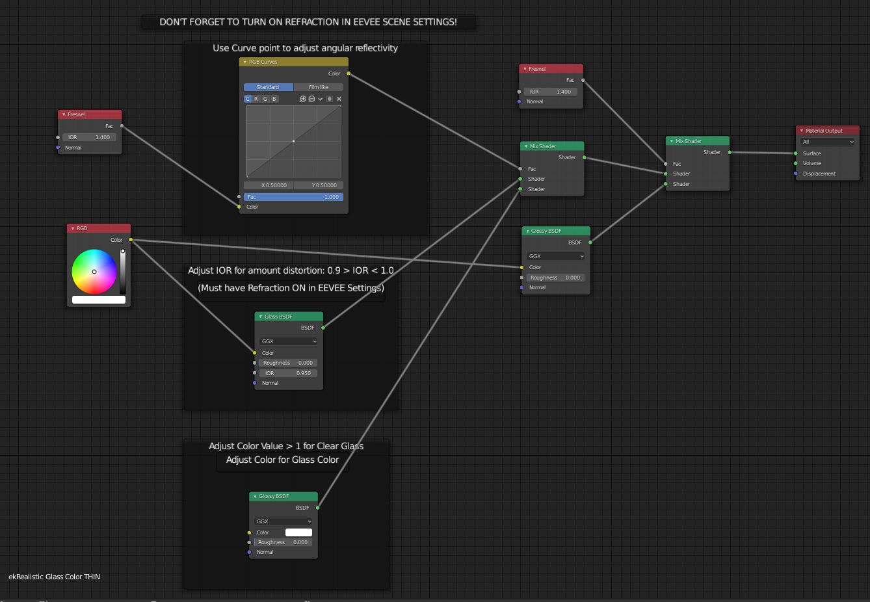
Task: Click the Color output socket of RGB Curves
Action: pos(349,73)
